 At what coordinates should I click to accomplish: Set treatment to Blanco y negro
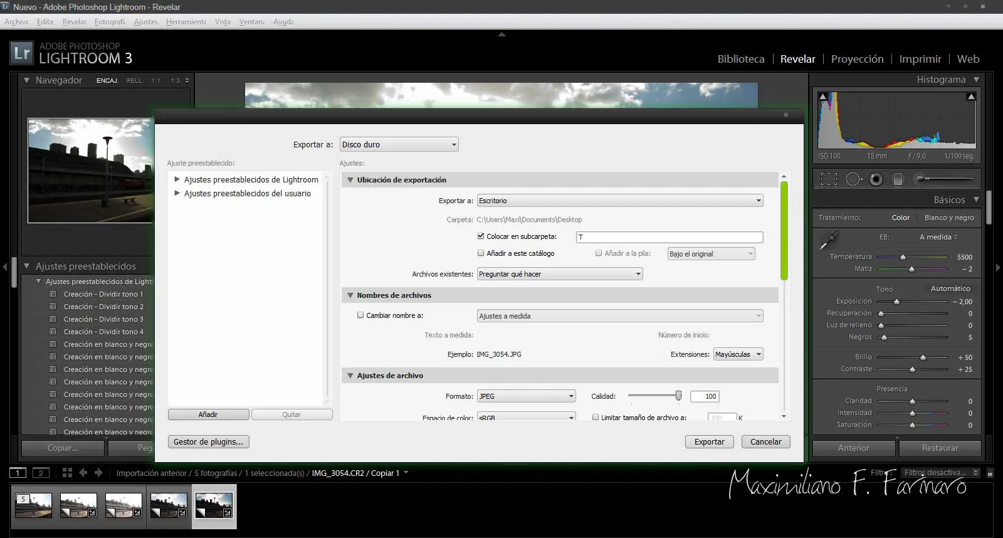pos(949,218)
